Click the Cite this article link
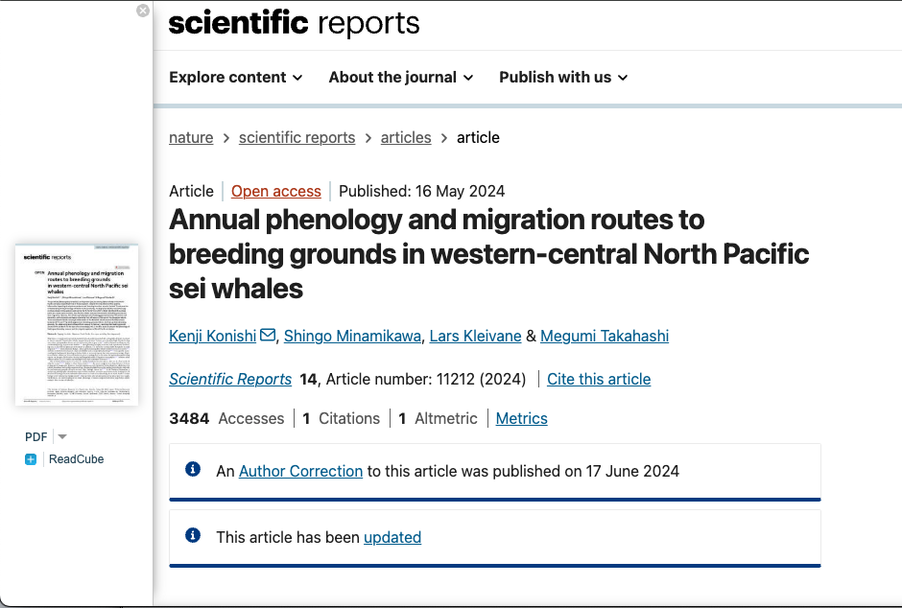This screenshot has height=608, width=902. pyautogui.click(x=599, y=379)
